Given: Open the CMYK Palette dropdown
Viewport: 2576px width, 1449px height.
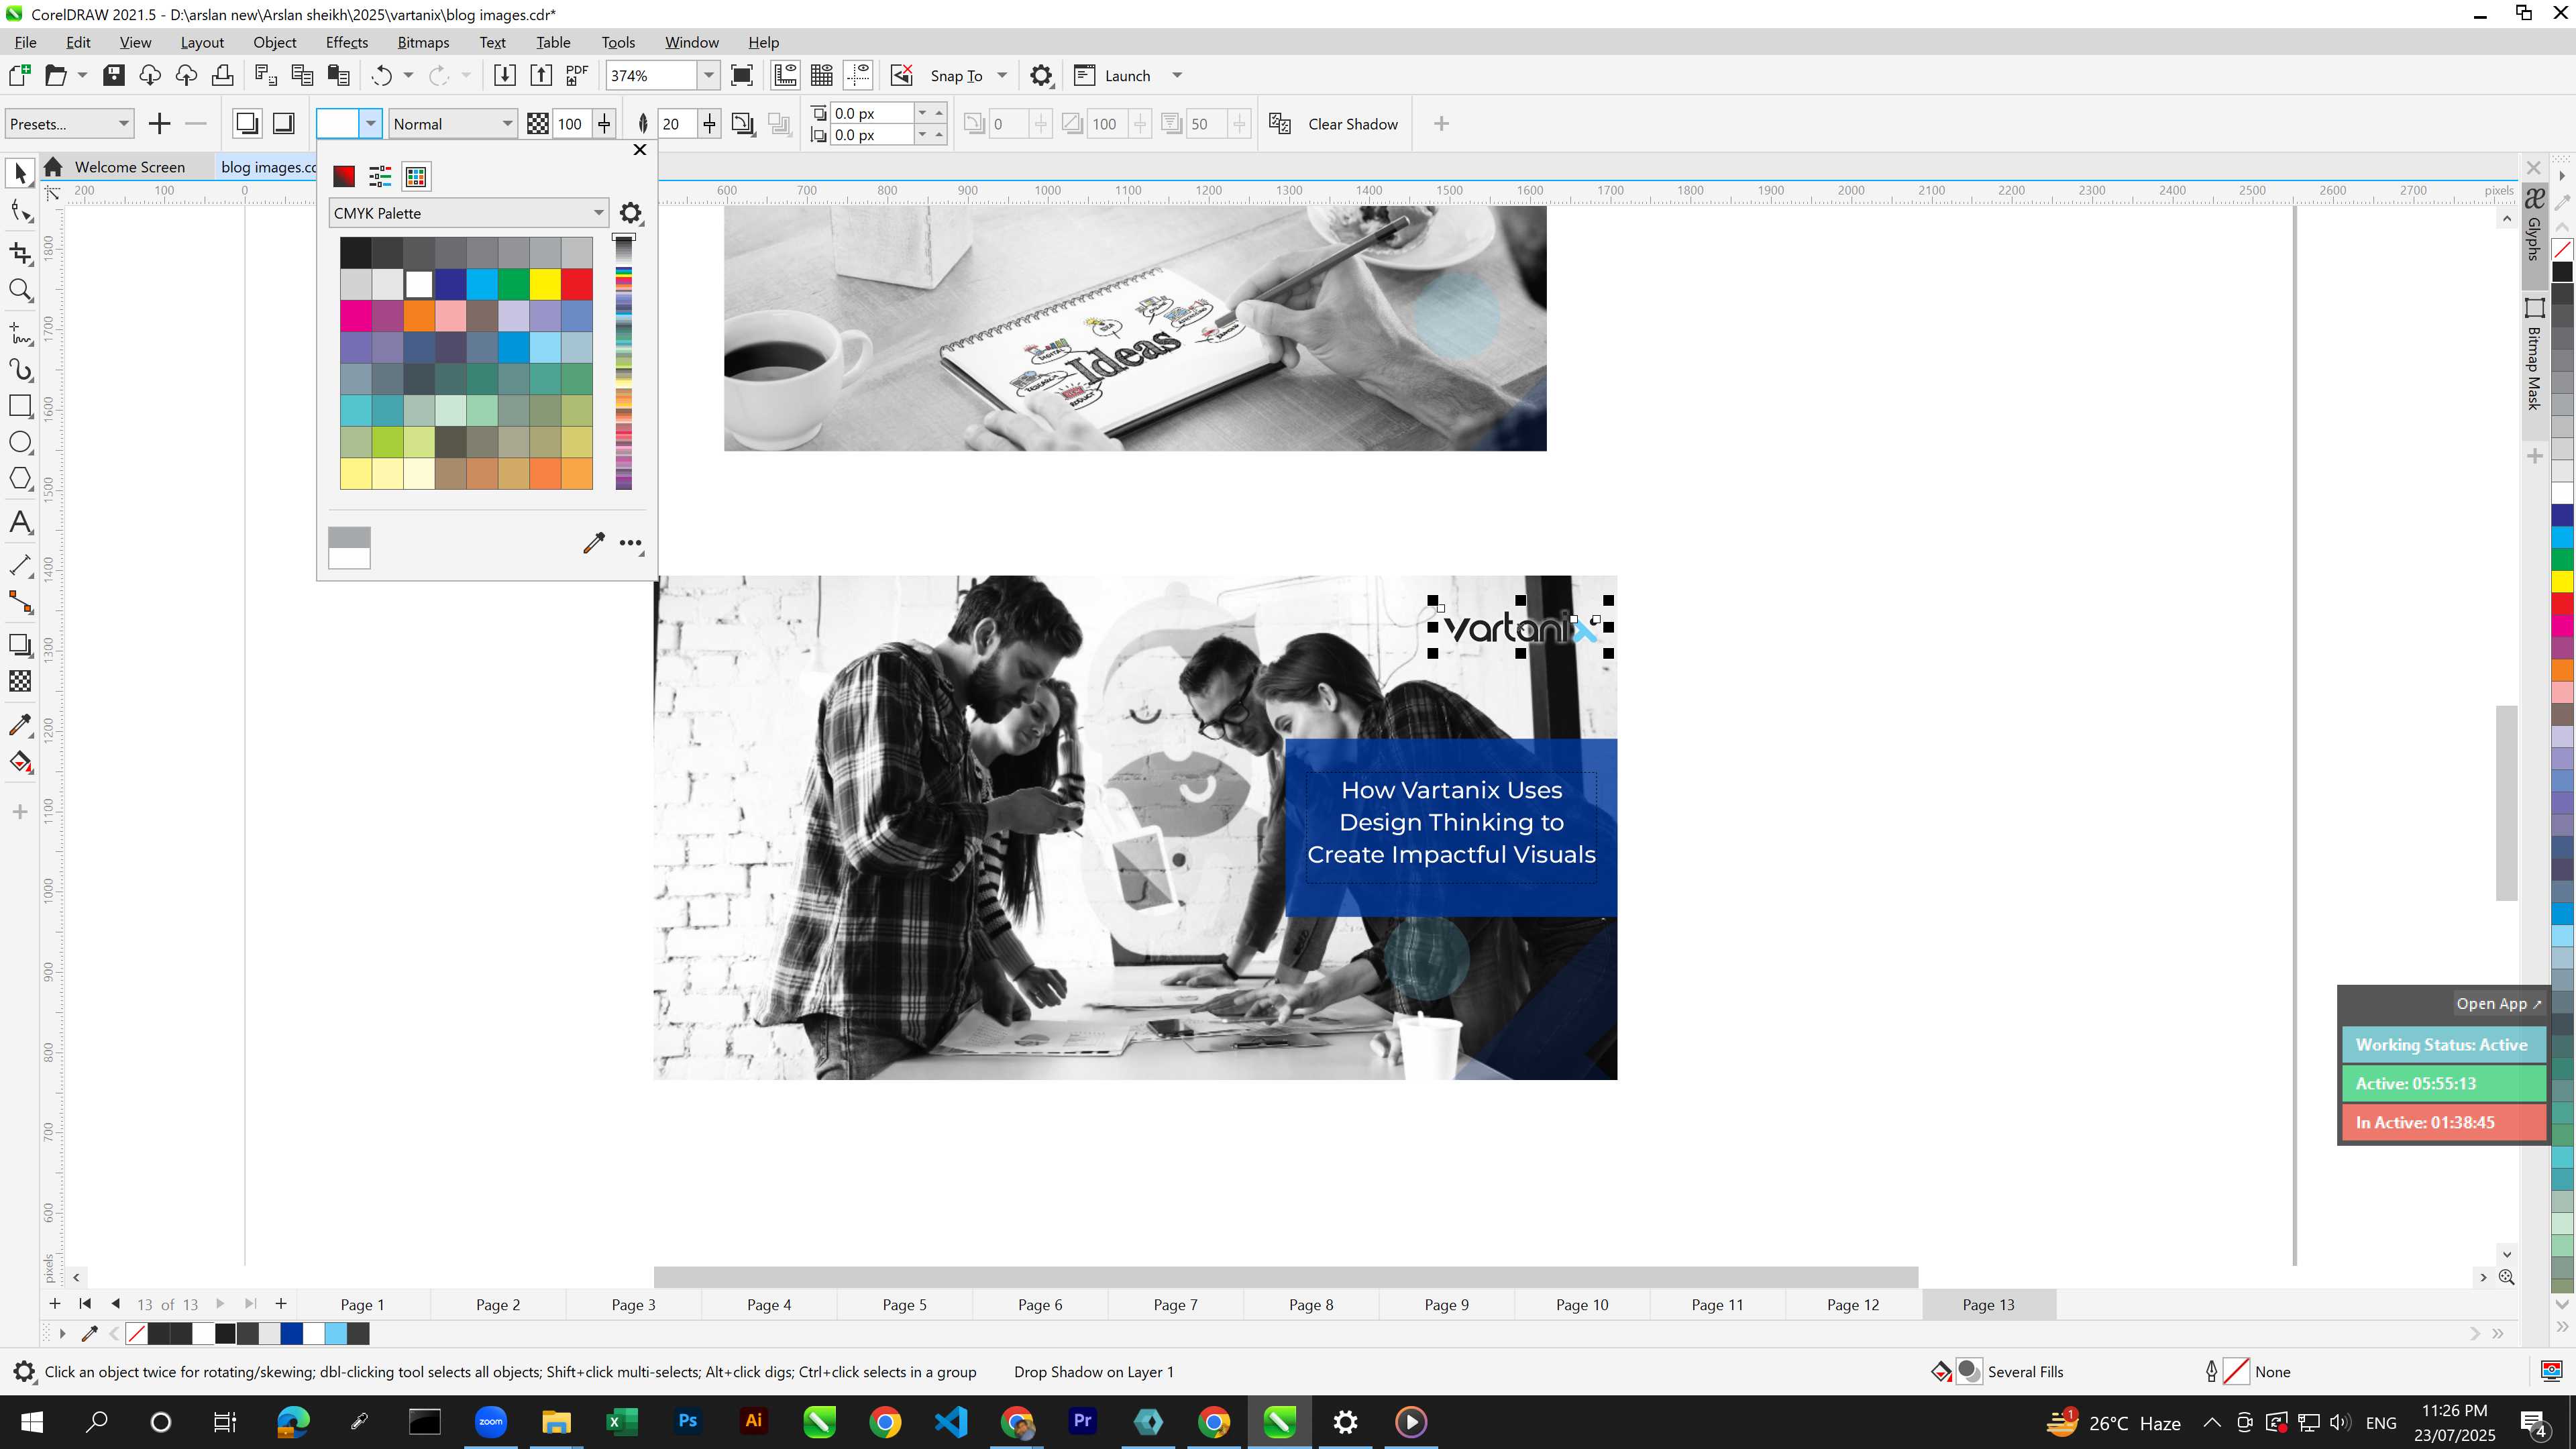Looking at the screenshot, I should click(468, 213).
